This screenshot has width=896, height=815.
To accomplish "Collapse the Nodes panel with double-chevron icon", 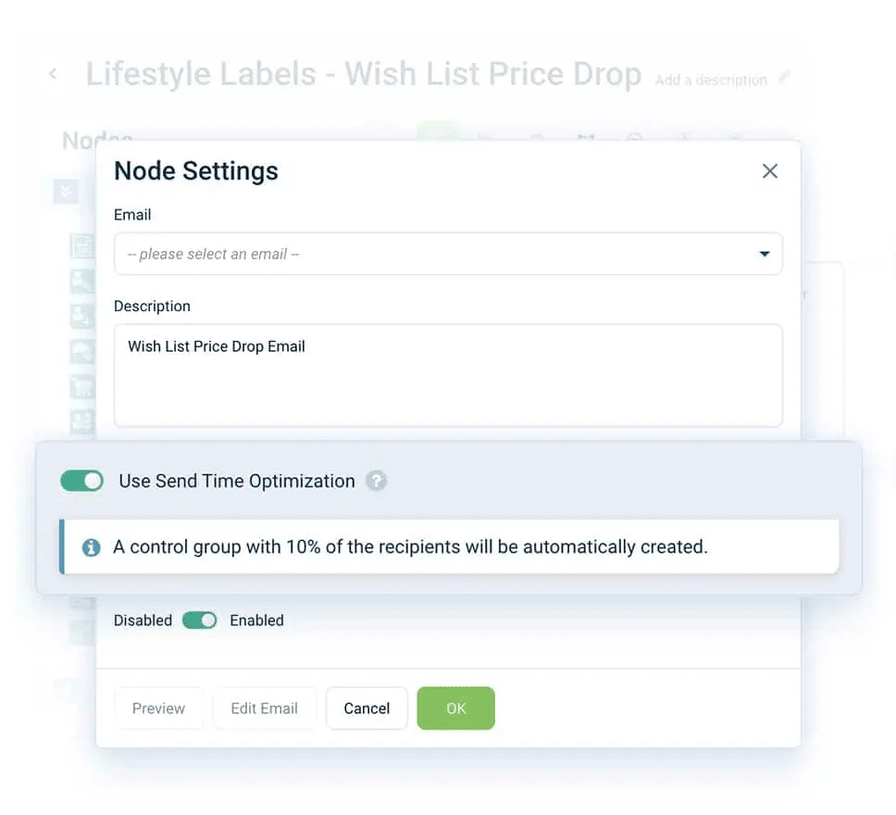I will (x=66, y=191).
